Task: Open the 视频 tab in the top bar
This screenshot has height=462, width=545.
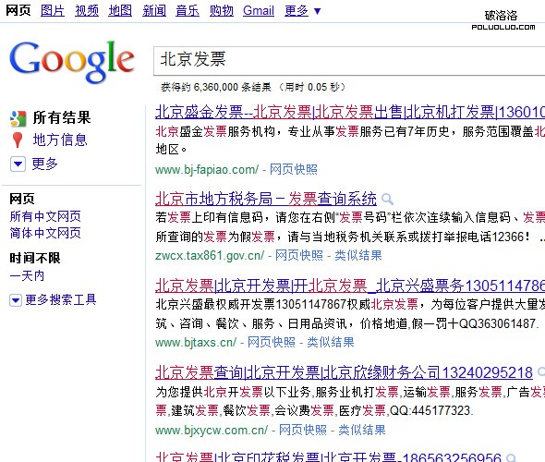Action: tap(87, 11)
